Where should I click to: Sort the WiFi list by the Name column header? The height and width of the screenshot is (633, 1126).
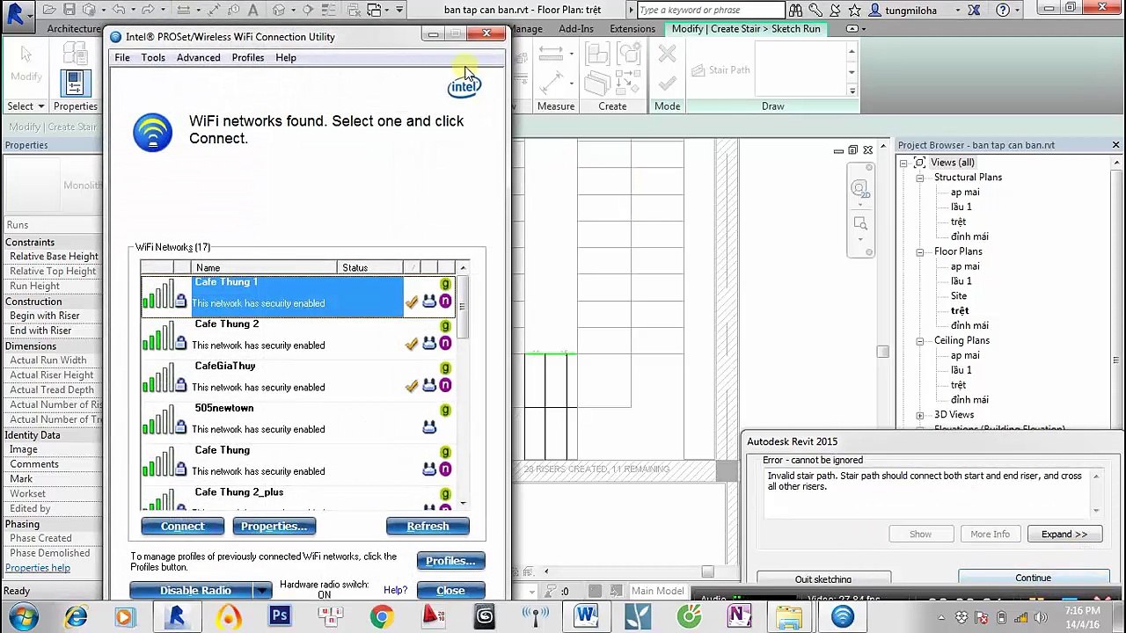[264, 268]
